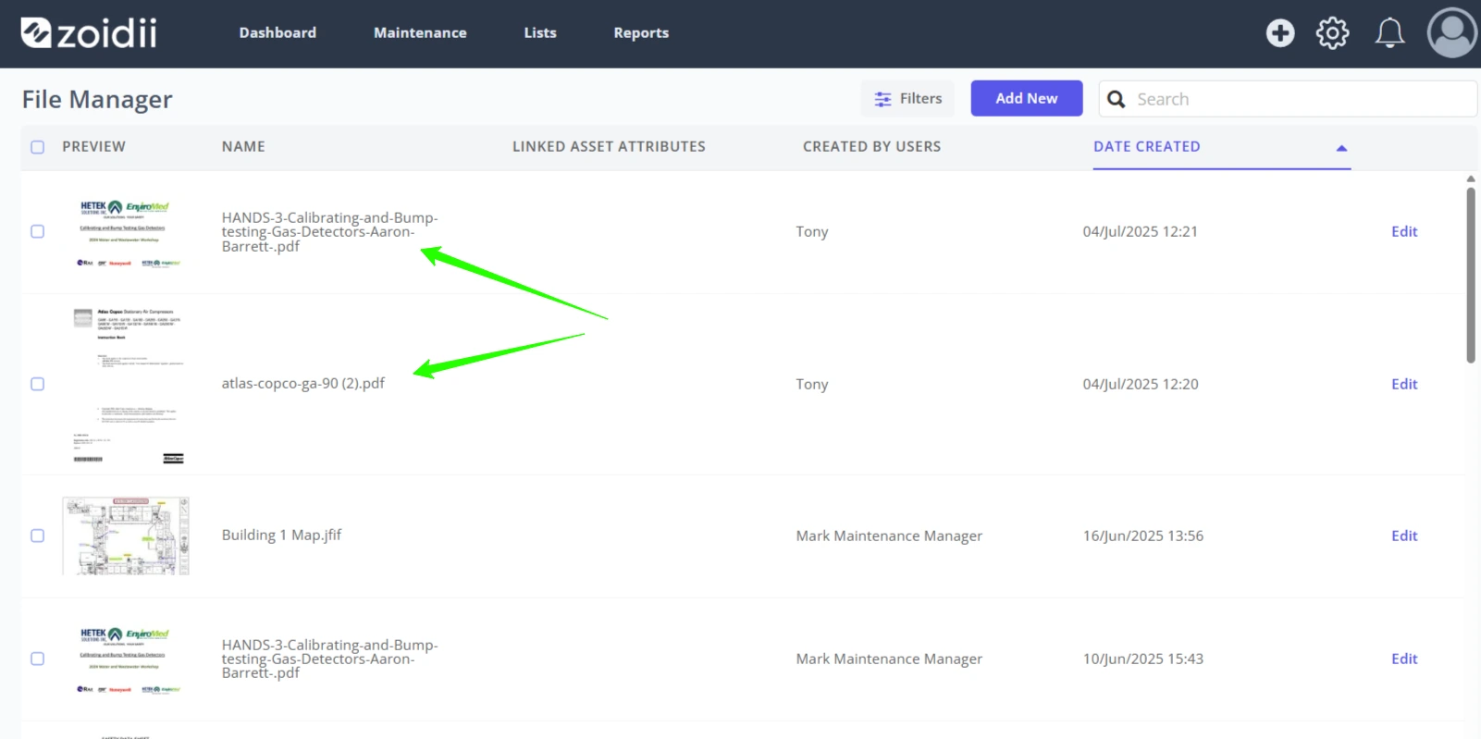Click Mark's HANDS-3-Calibrating pdf file name
Screen dimensions: 1481x739
329,659
